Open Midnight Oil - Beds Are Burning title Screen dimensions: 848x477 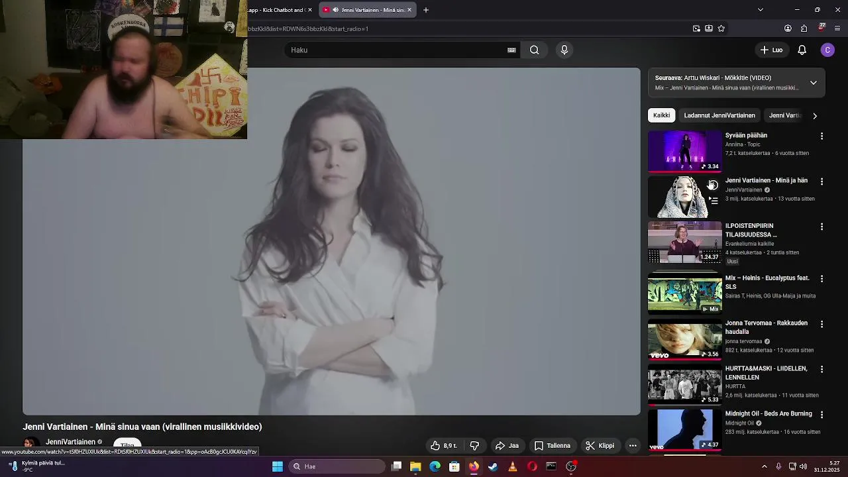point(768,413)
